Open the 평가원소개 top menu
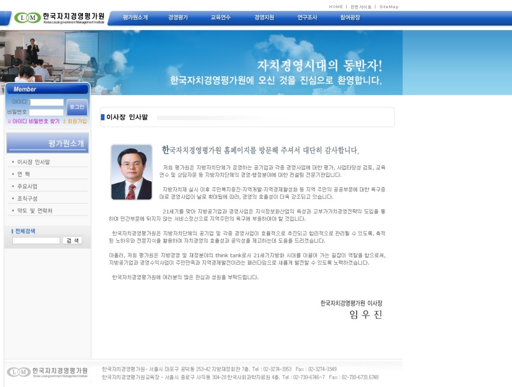Screen dimensions: 512x387 [x=135, y=17]
